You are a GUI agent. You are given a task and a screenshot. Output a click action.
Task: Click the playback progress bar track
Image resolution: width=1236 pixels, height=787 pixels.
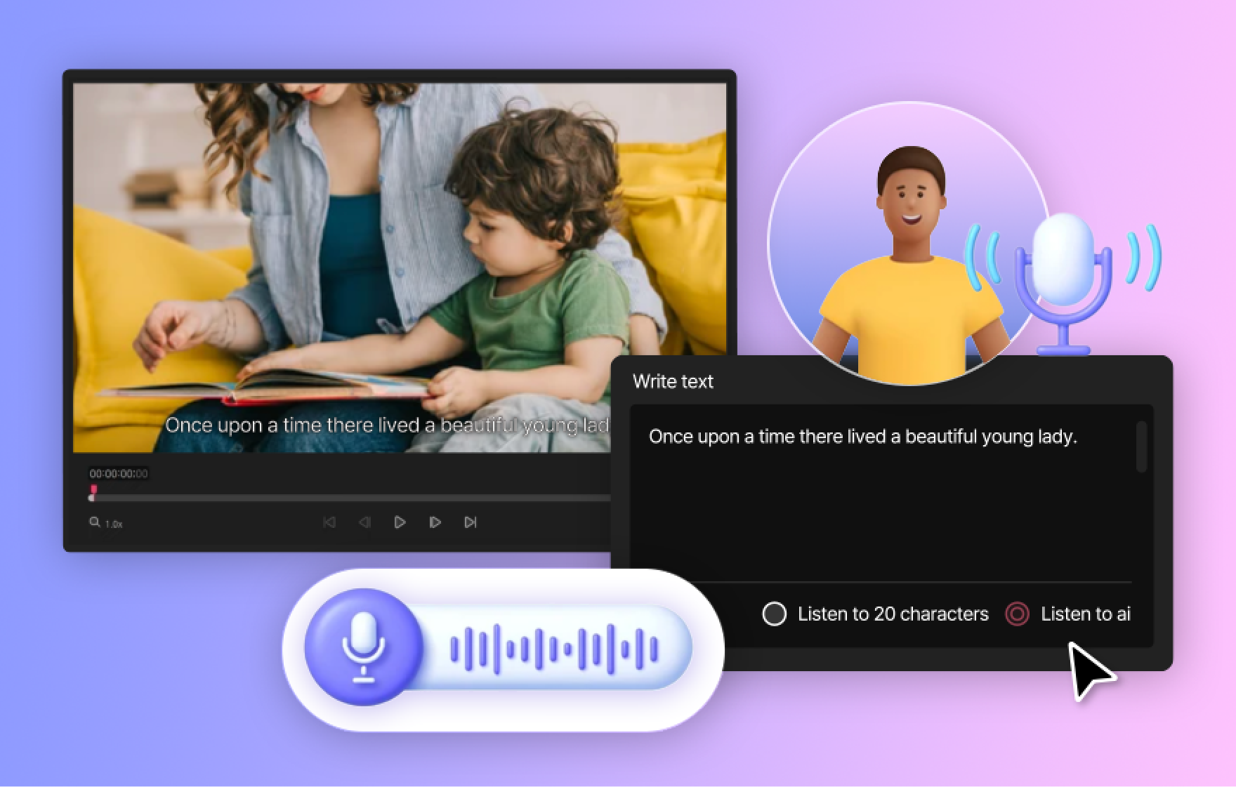pos(351,498)
